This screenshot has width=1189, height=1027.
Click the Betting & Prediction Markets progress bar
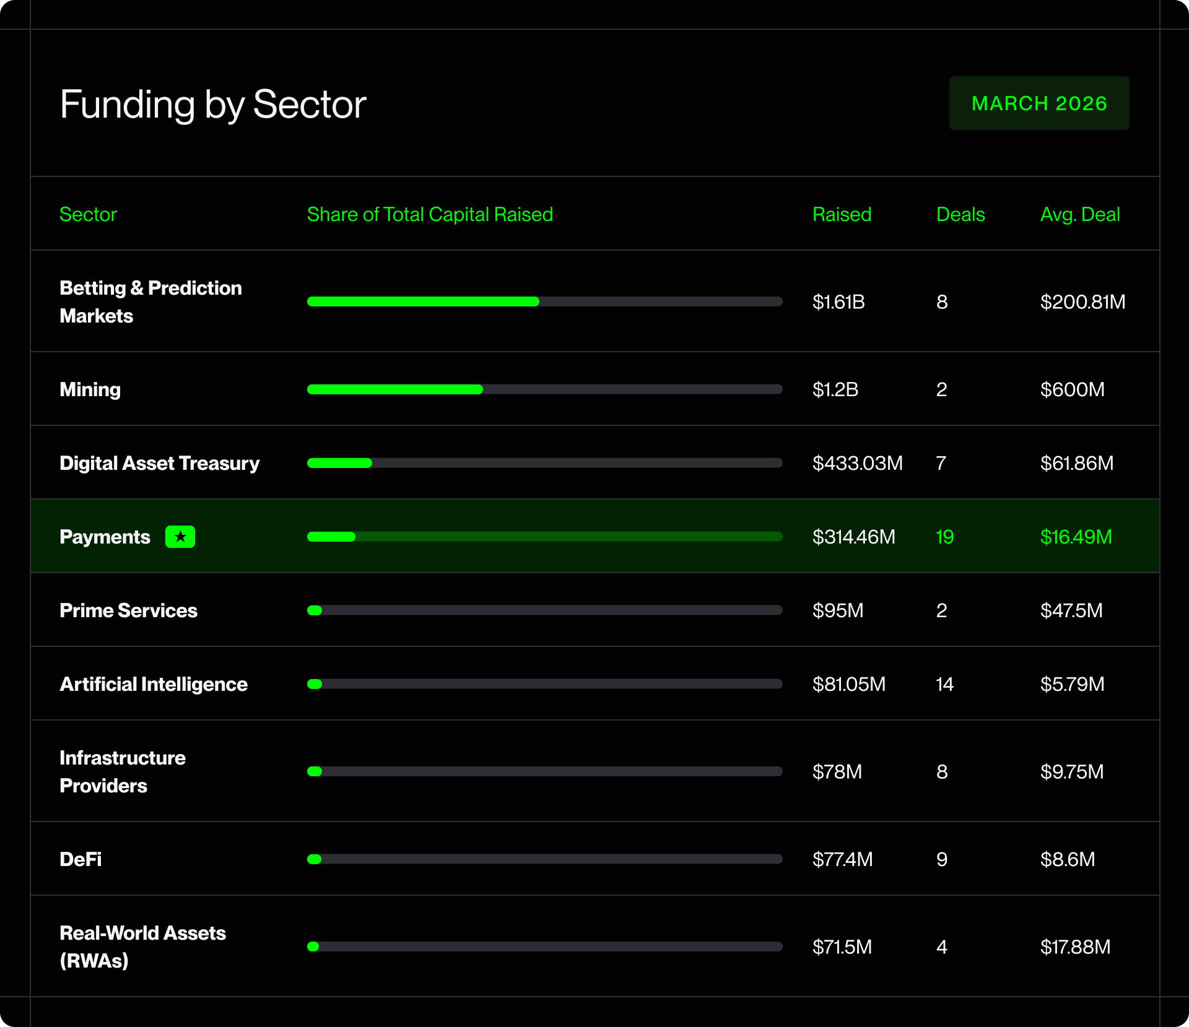(x=544, y=301)
